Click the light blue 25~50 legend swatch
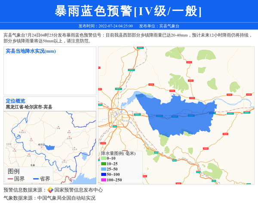 click(x=104, y=169)
